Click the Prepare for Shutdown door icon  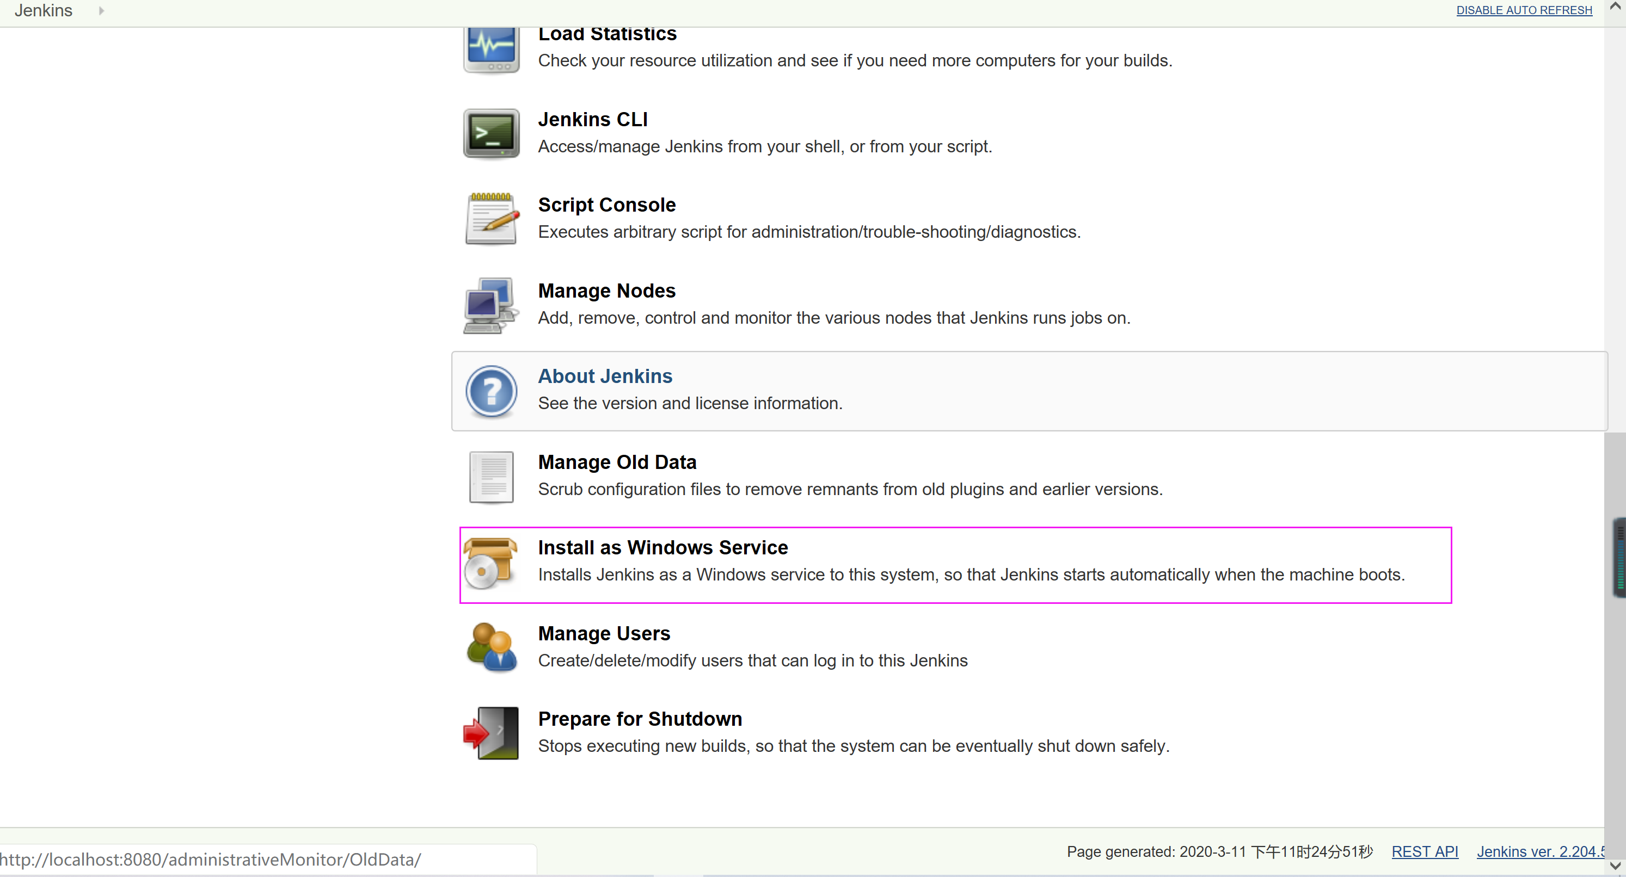coord(491,733)
